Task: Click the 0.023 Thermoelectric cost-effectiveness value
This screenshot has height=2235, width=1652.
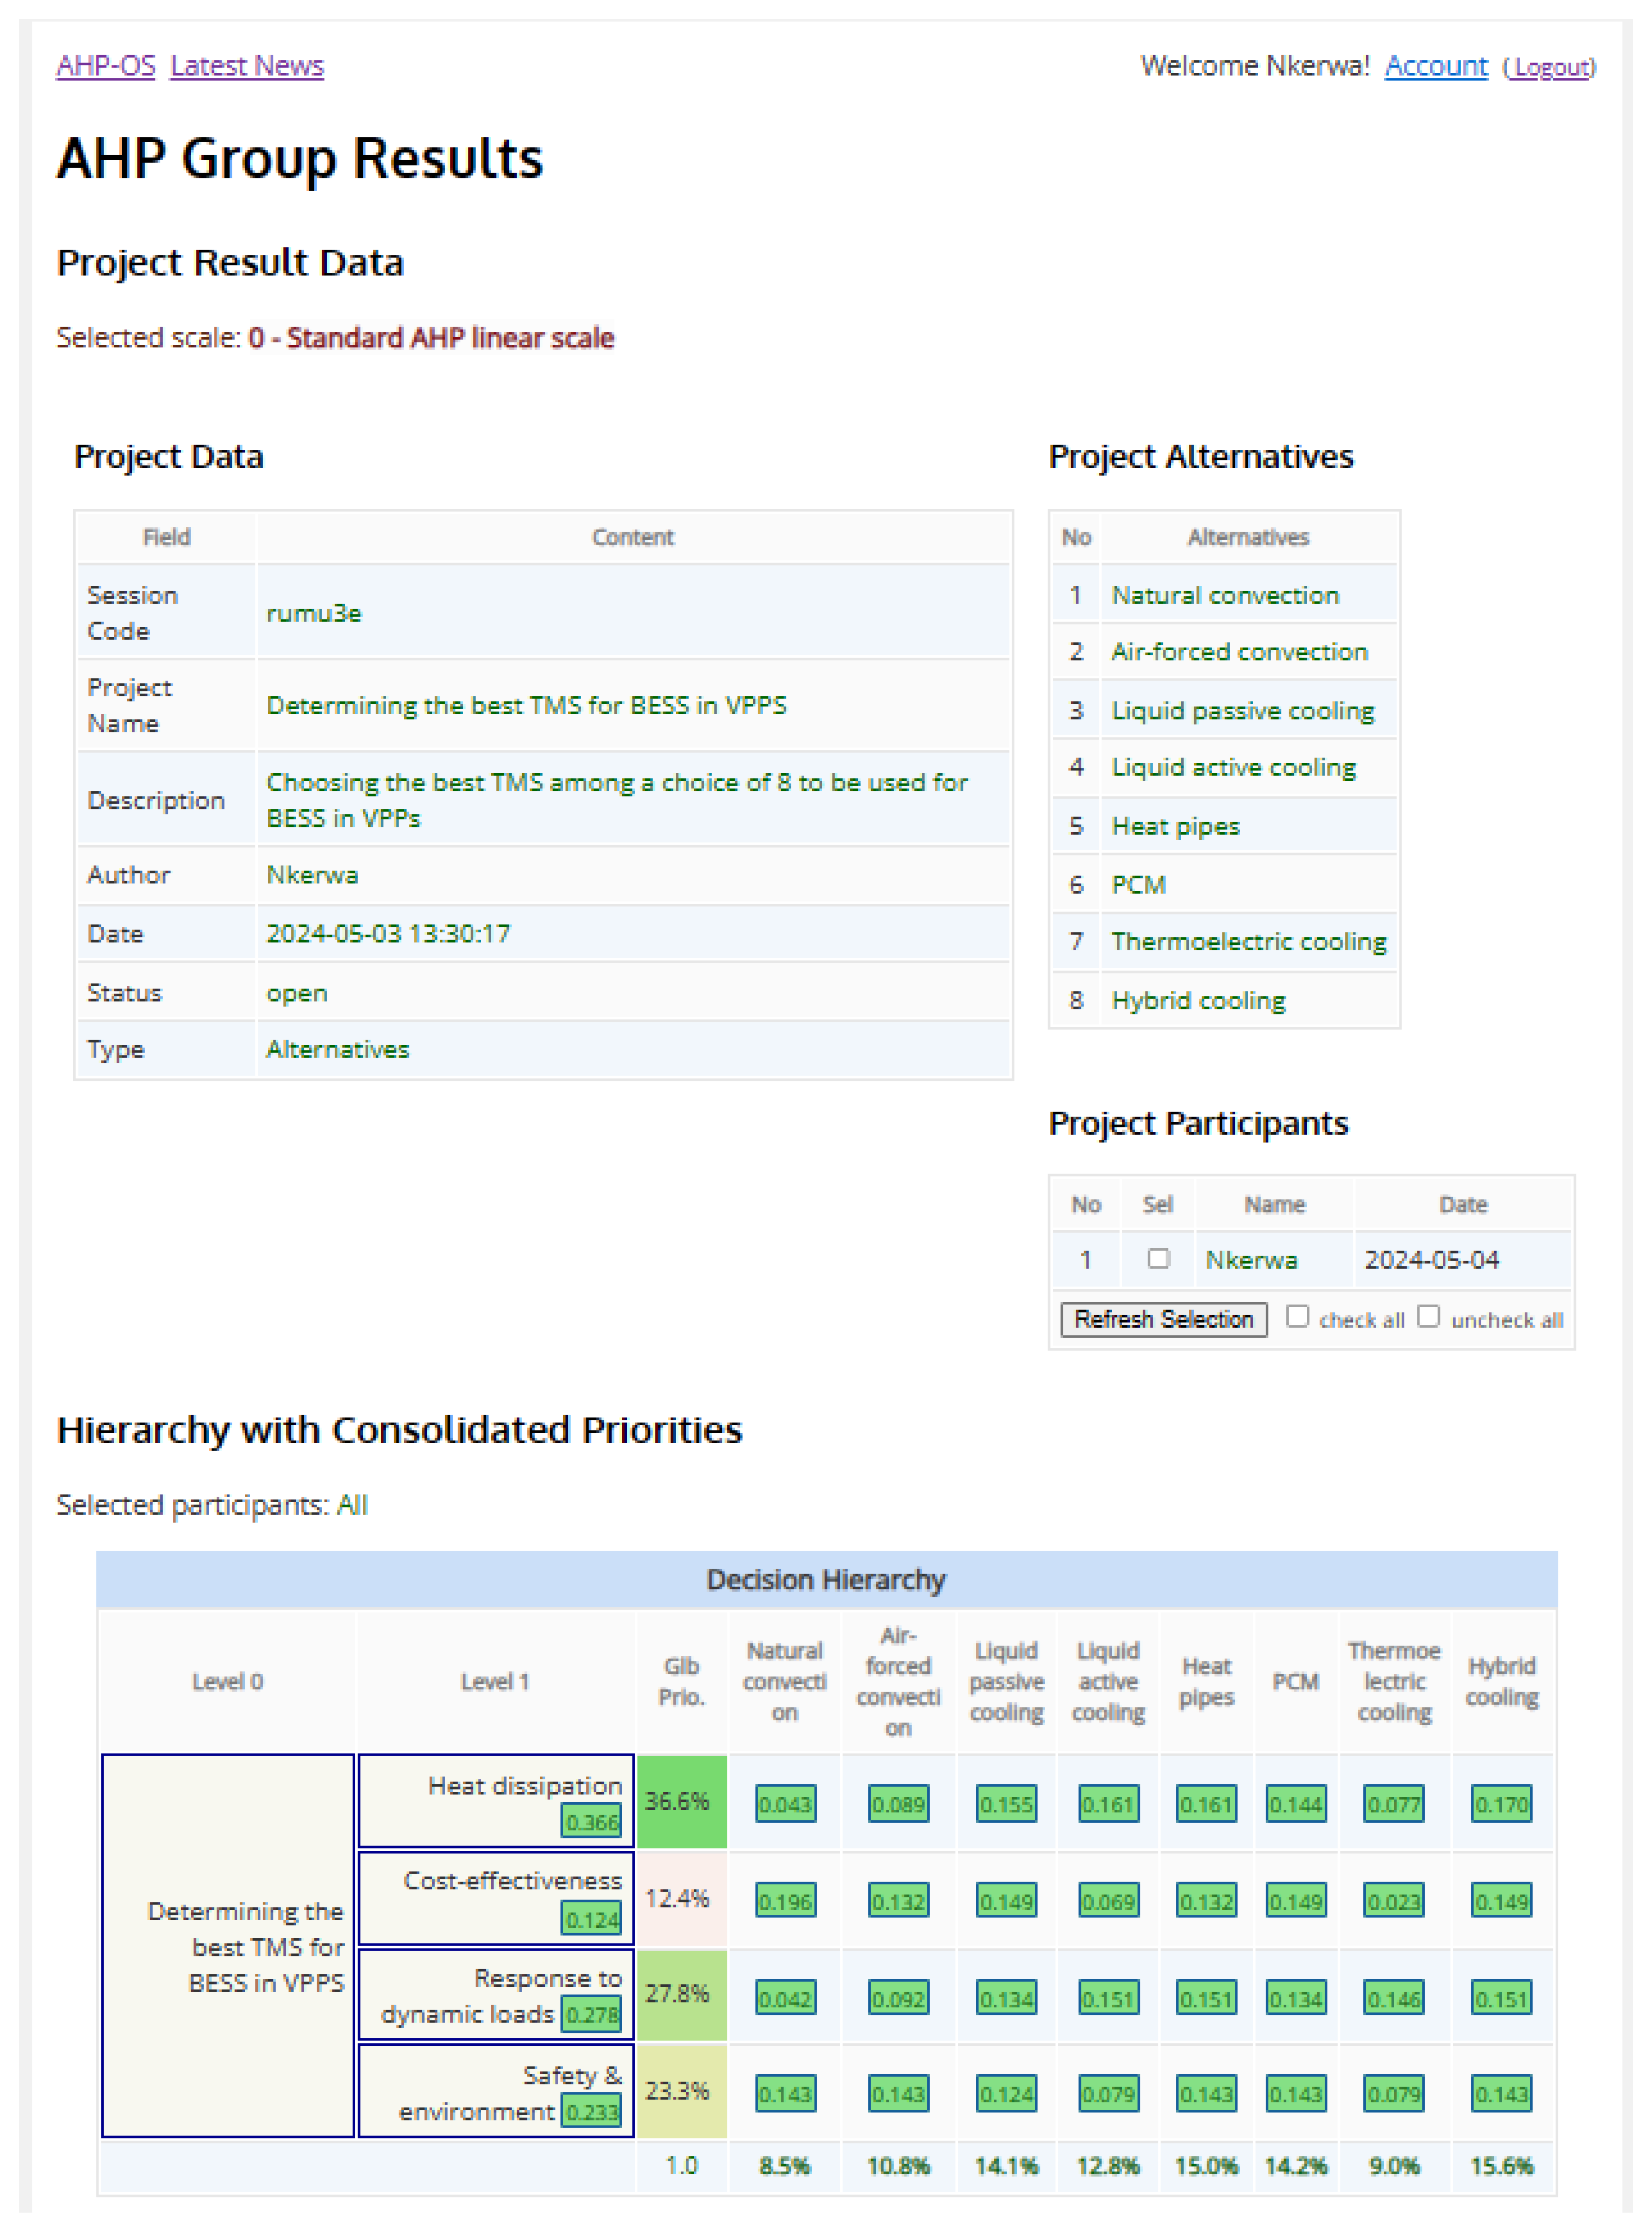Action: (x=1393, y=1901)
